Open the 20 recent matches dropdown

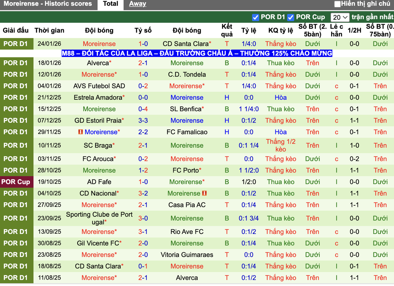pyautogui.click(x=340, y=17)
